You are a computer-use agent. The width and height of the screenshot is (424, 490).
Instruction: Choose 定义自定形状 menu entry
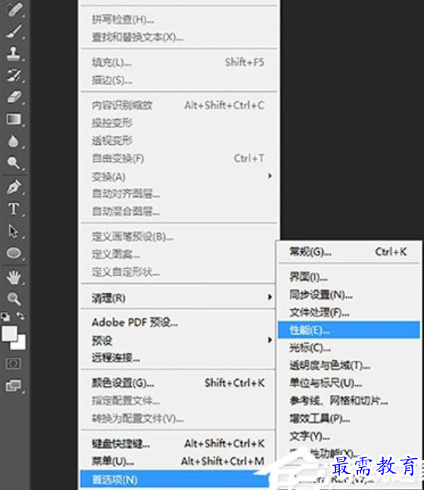point(179,272)
